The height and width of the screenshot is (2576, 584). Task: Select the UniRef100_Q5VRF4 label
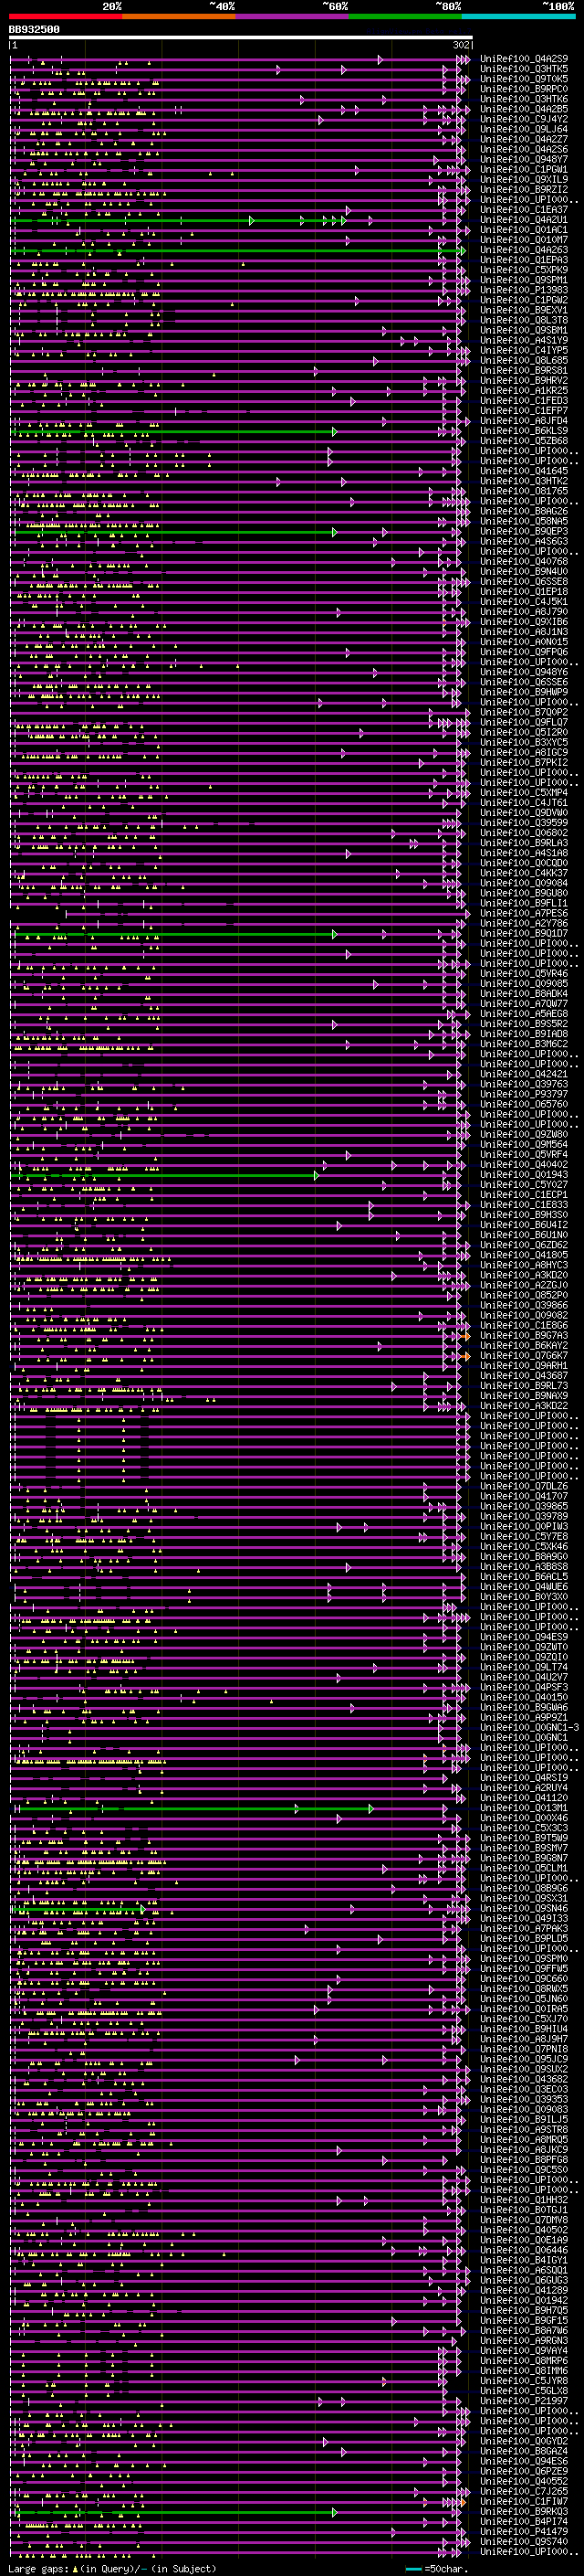[524, 1154]
